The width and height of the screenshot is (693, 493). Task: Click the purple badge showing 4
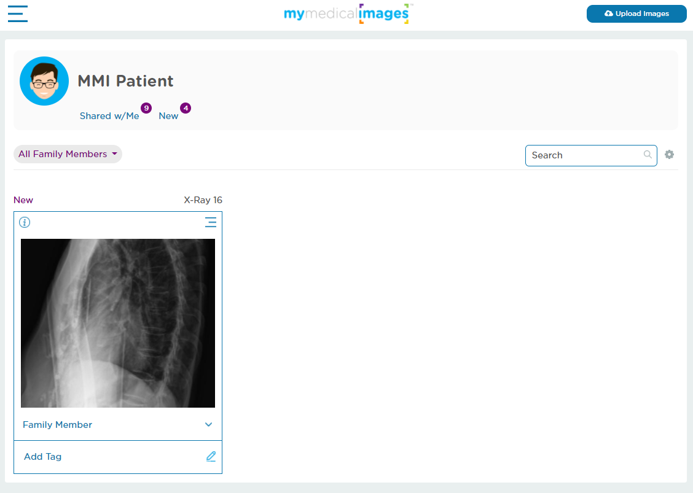(186, 108)
